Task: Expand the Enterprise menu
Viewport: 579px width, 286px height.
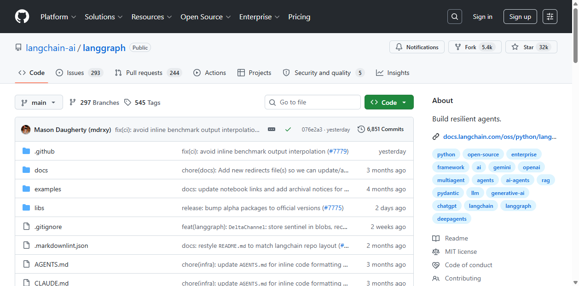Action: tap(259, 17)
